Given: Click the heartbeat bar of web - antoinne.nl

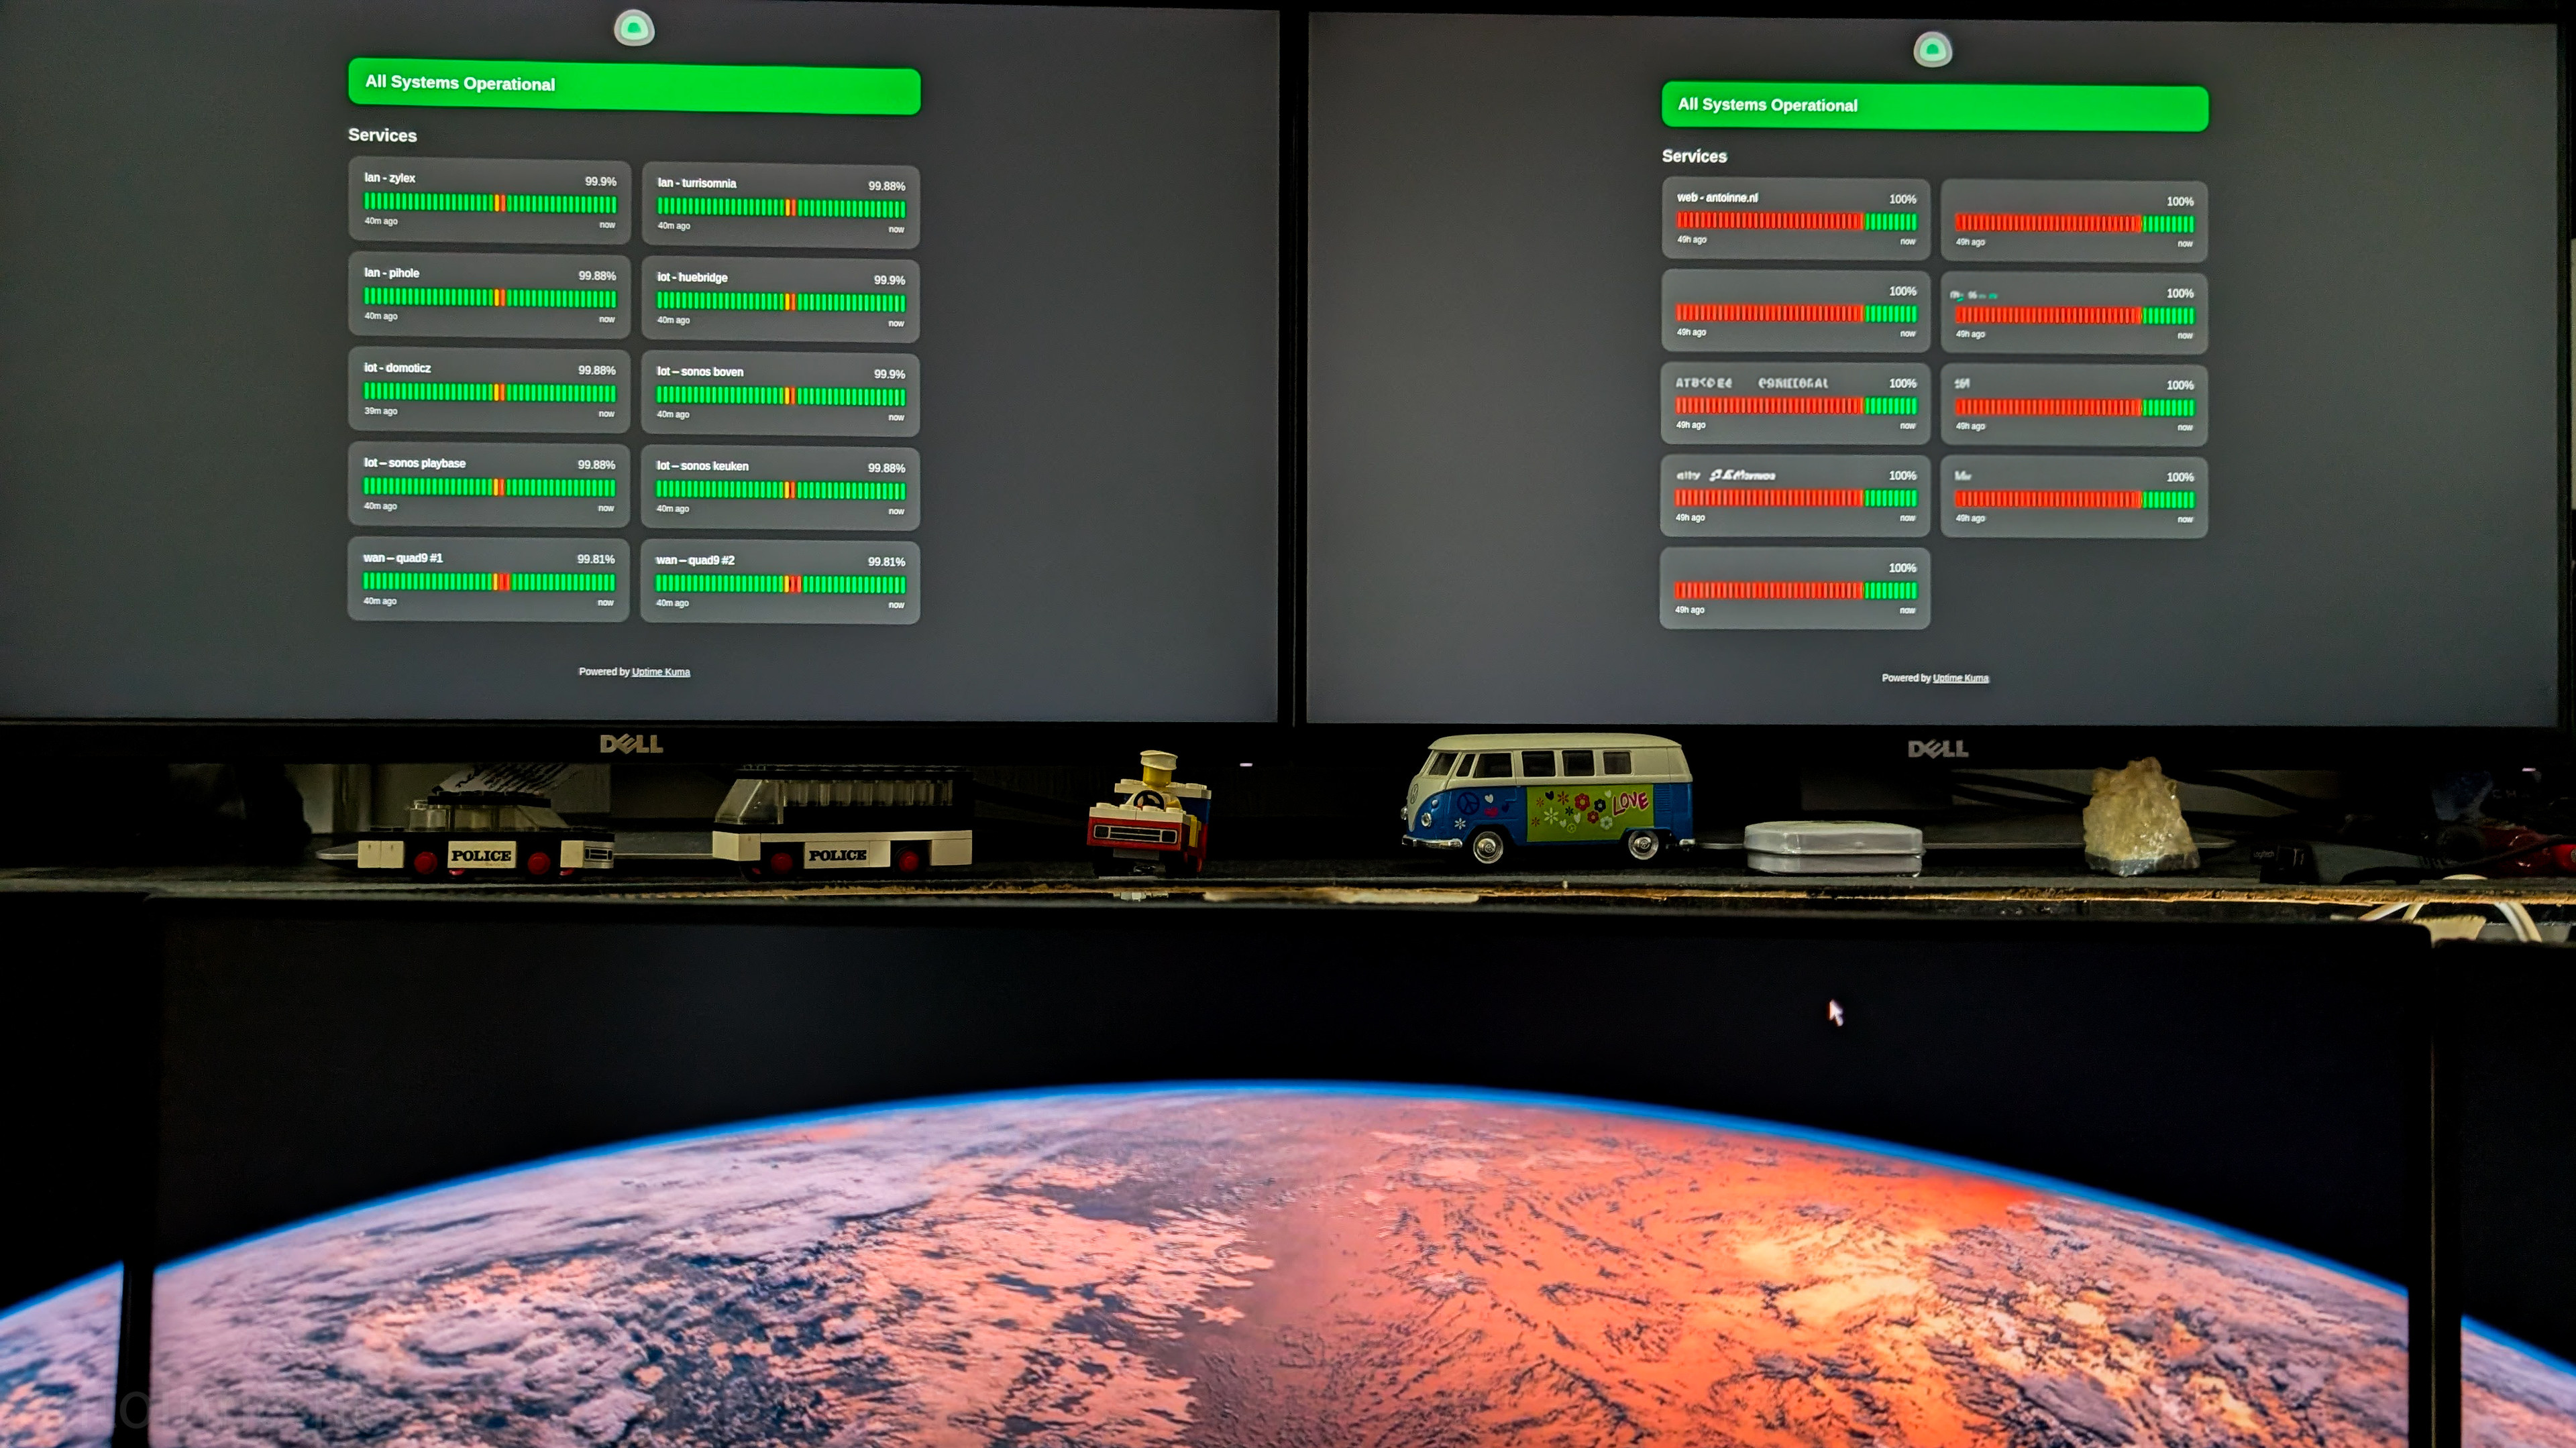Looking at the screenshot, I should (1796, 222).
